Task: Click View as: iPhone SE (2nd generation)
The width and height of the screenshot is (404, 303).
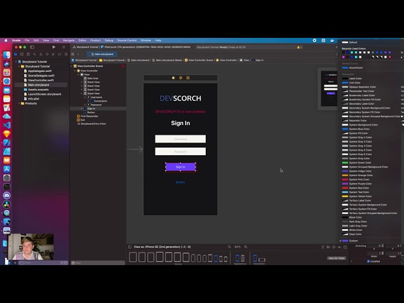Action: pos(162,247)
